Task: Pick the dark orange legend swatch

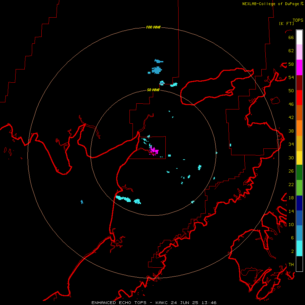Action: (x=299, y=113)
